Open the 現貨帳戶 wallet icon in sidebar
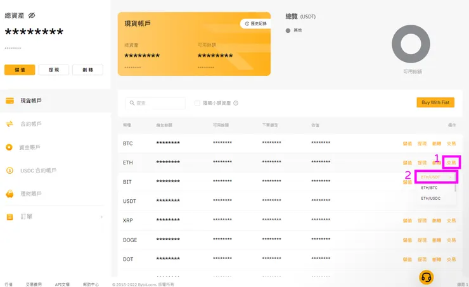 click(10, 101)
